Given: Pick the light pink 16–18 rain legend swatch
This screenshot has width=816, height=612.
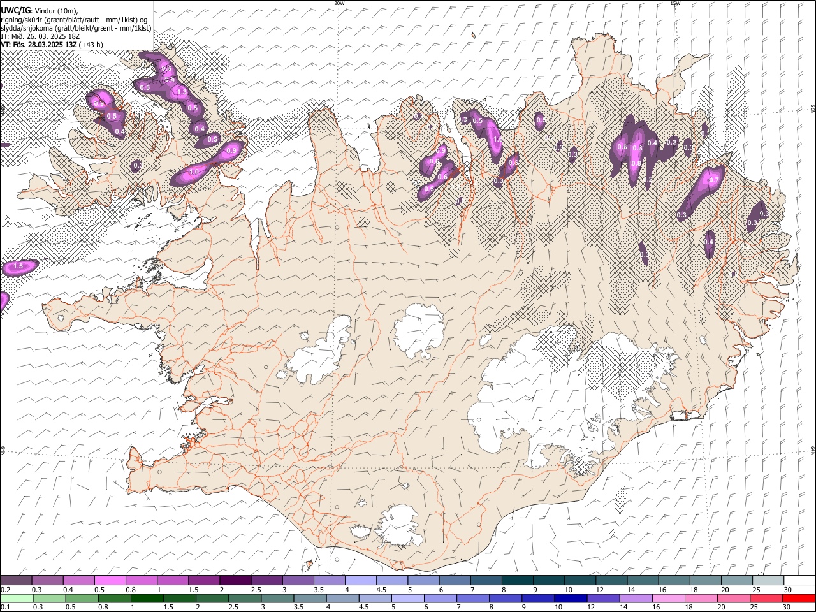Looking at the screenshot, I should pos(668,598).
